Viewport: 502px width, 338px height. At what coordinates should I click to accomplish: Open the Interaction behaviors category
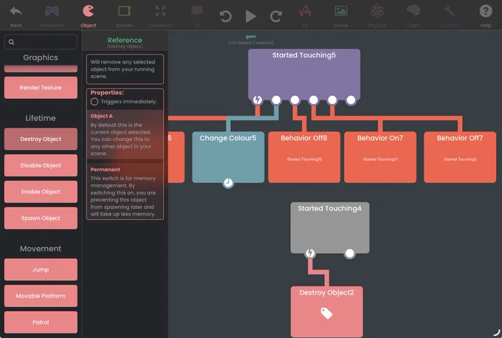tap(52, 15)
